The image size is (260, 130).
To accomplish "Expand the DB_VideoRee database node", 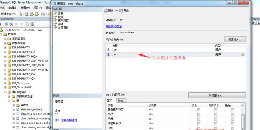I will 5,83.
